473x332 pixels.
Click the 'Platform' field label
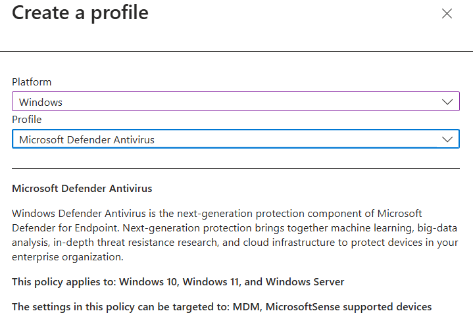coord(32,82)
